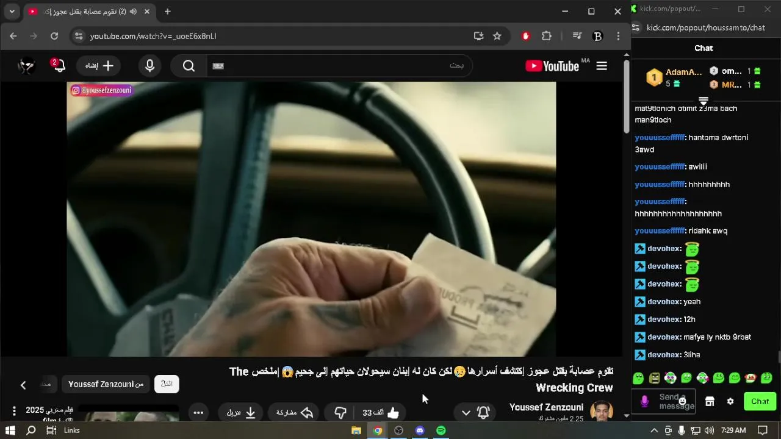
Task: Click the download button under video
Action: [x=241, y=413]
